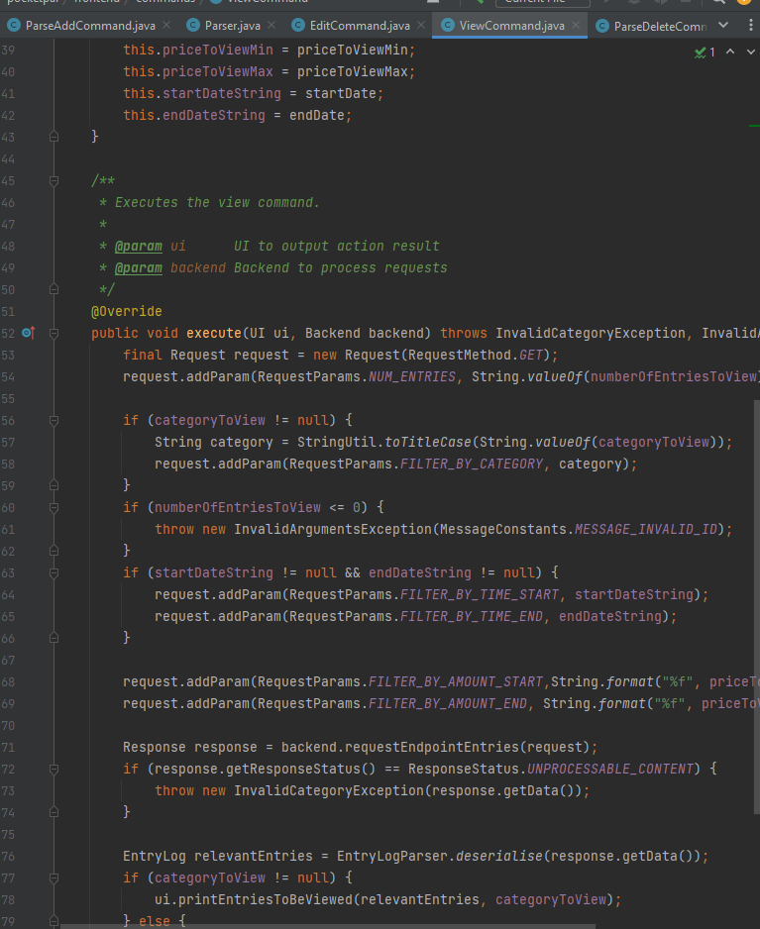Open the editor tabs three-dot menu
This screenshot has height=929, width=760.
(x=750, y=25)
